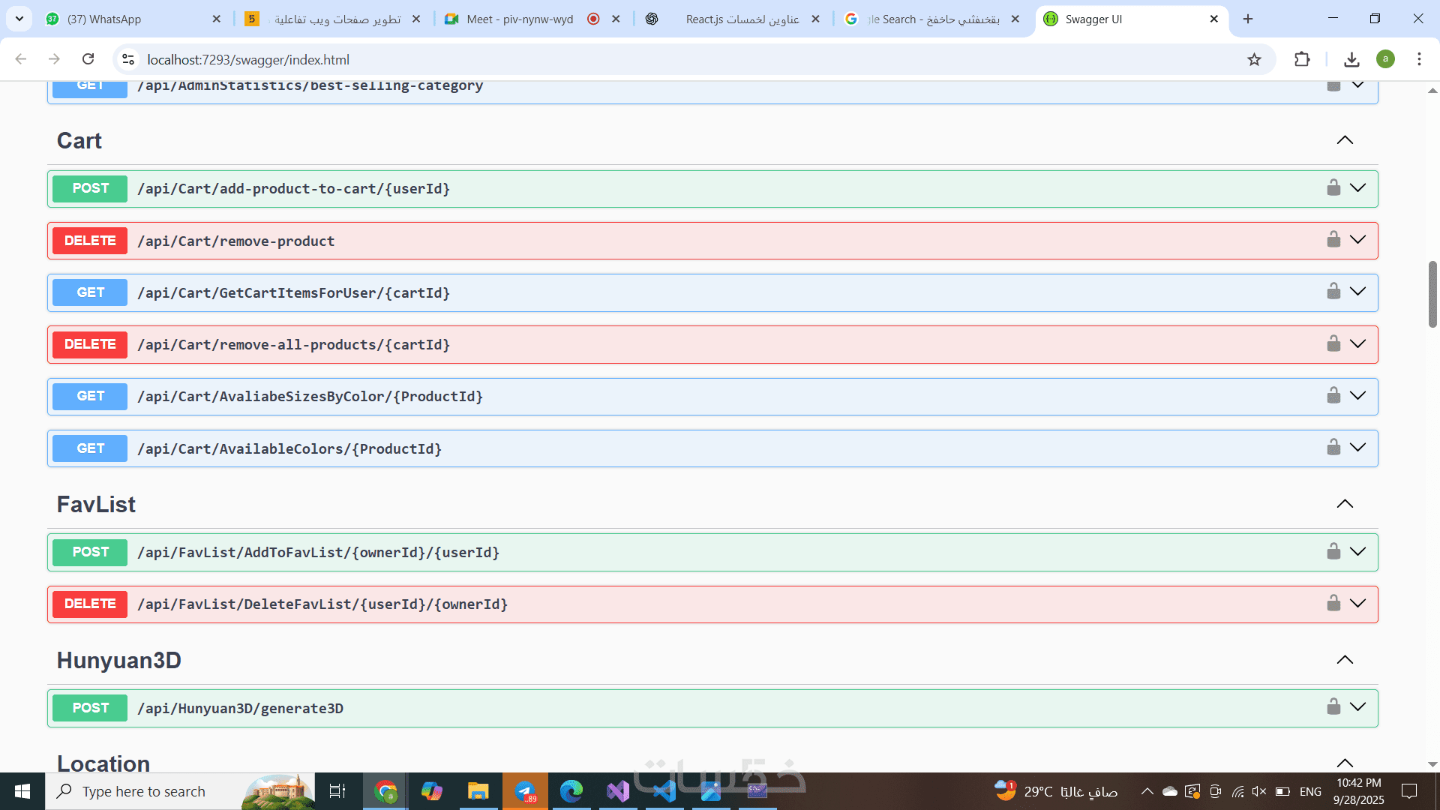Bookmark this page with star icon

[x=1254, y=59]
